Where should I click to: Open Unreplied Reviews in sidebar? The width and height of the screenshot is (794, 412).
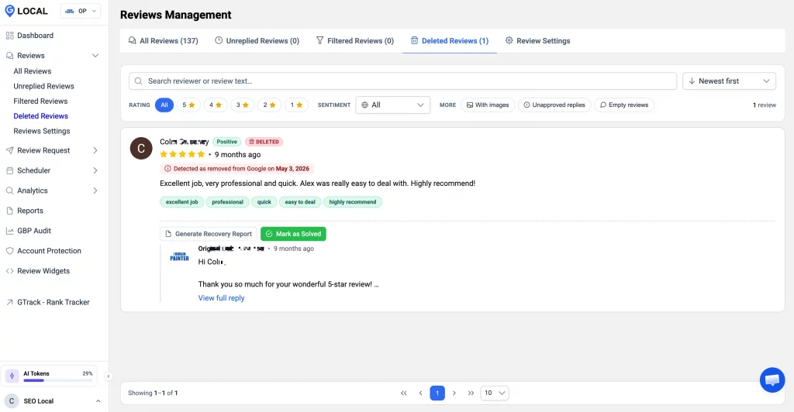(x=43, y=87)
